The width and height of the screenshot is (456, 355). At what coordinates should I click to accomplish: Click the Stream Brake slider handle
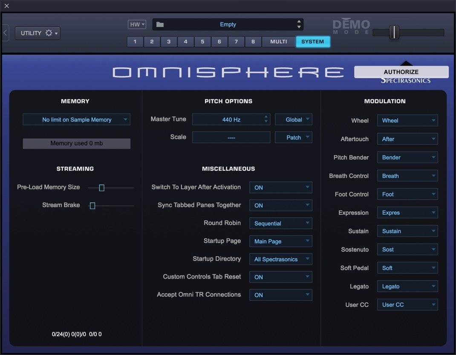coord(92,206)
